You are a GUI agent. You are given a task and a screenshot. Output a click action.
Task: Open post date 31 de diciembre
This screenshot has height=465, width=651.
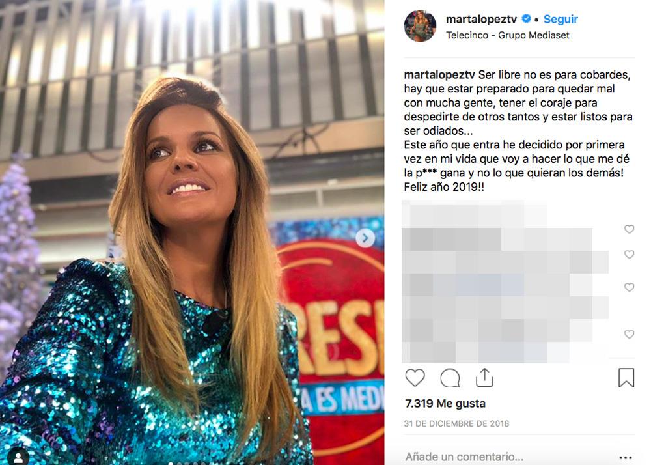[x=456, y=423]
